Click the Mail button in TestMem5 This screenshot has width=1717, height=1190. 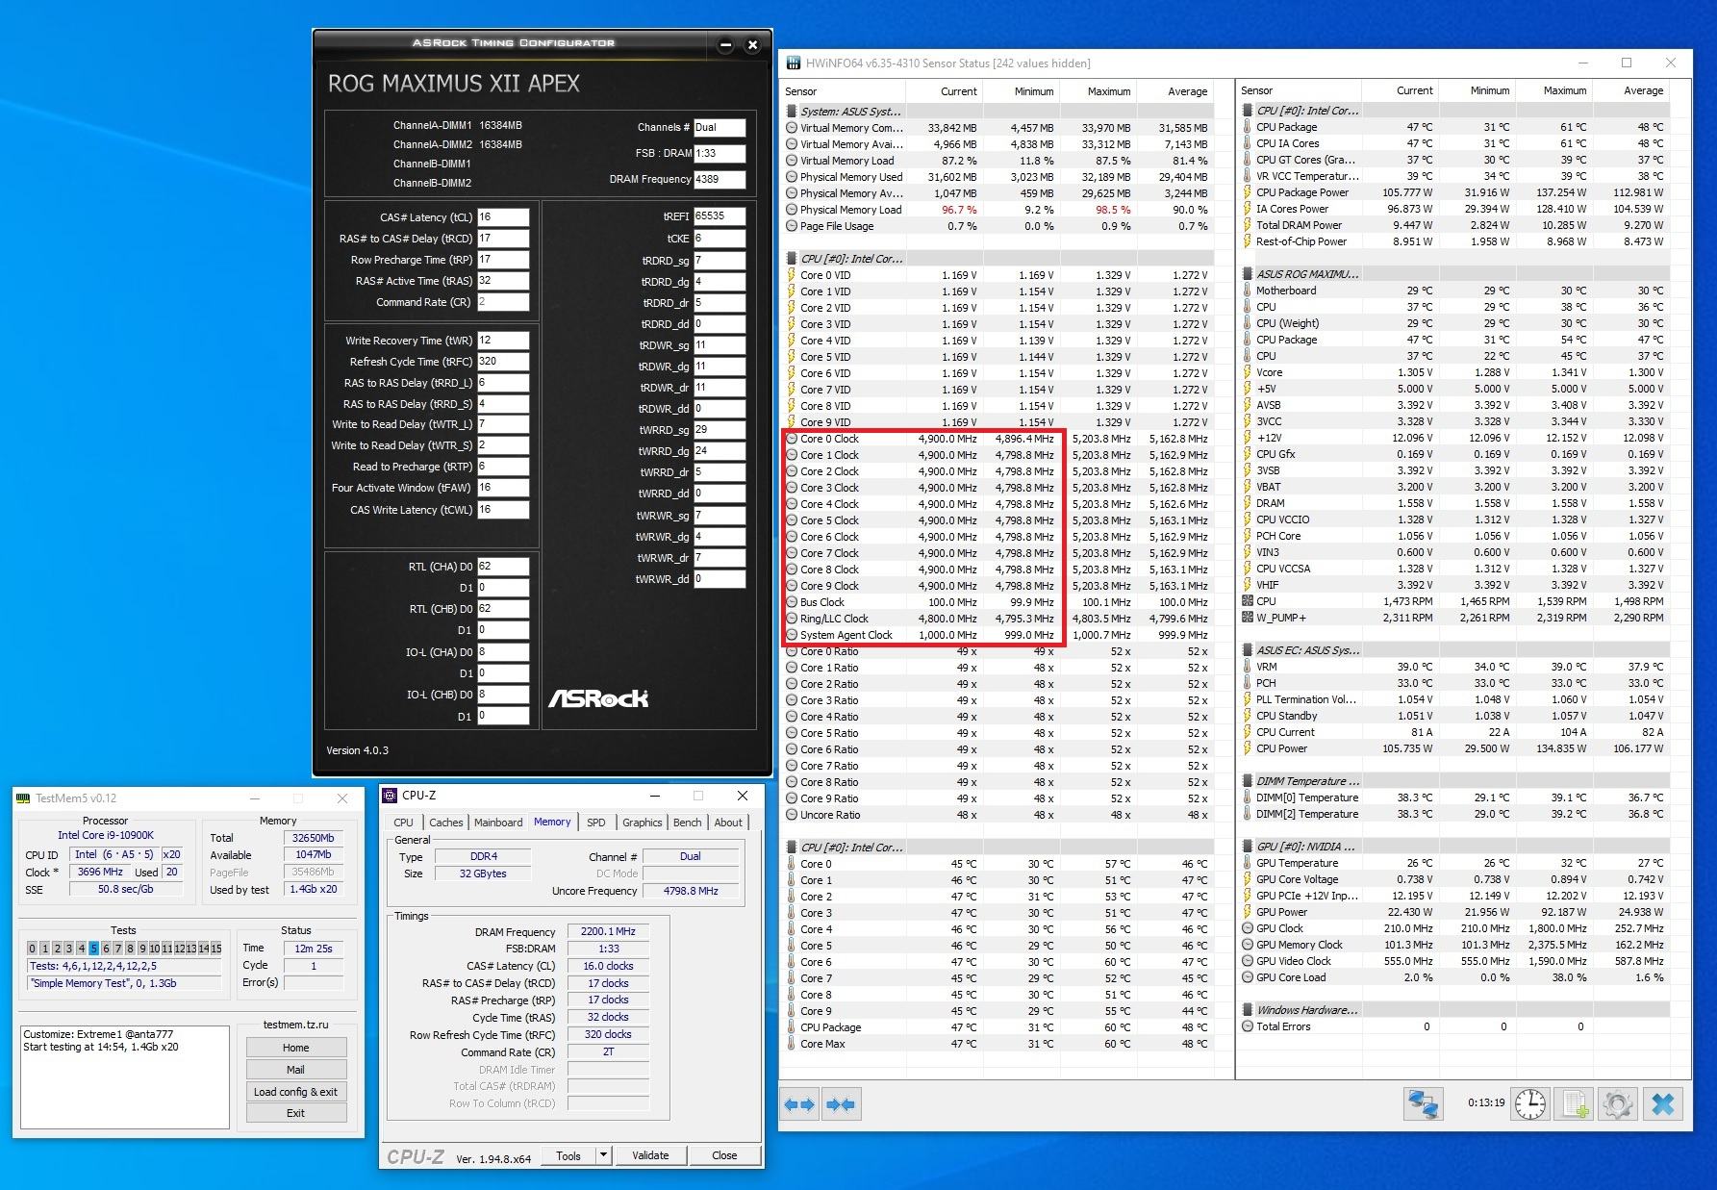tap(296, 1070)
